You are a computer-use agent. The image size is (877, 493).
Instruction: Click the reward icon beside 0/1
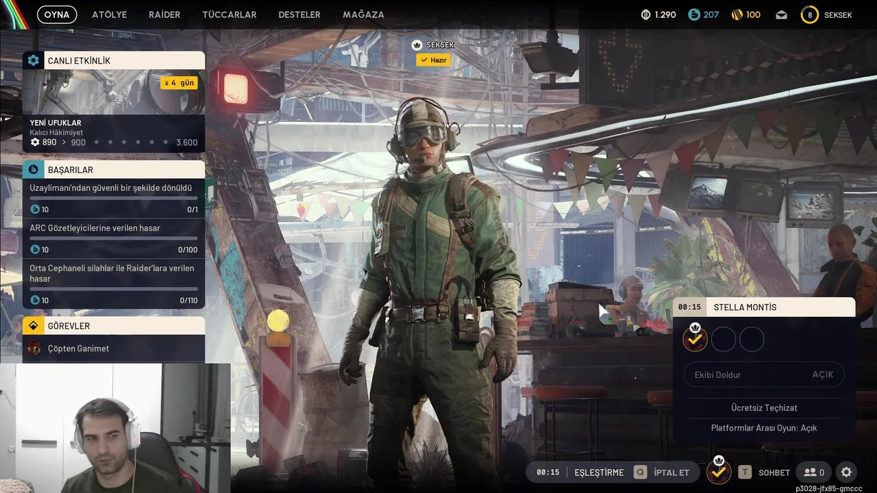(x=35, y=210)
